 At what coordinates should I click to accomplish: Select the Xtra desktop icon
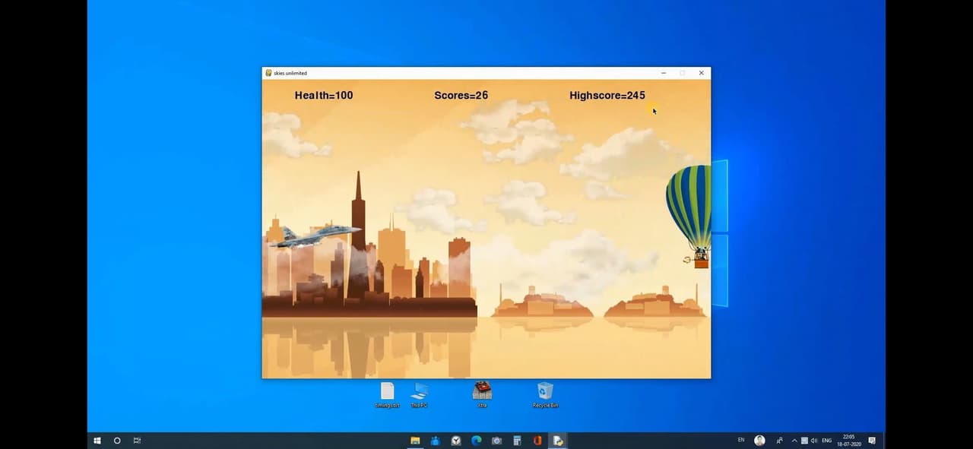pyautogui.click(x=482, y=395)
